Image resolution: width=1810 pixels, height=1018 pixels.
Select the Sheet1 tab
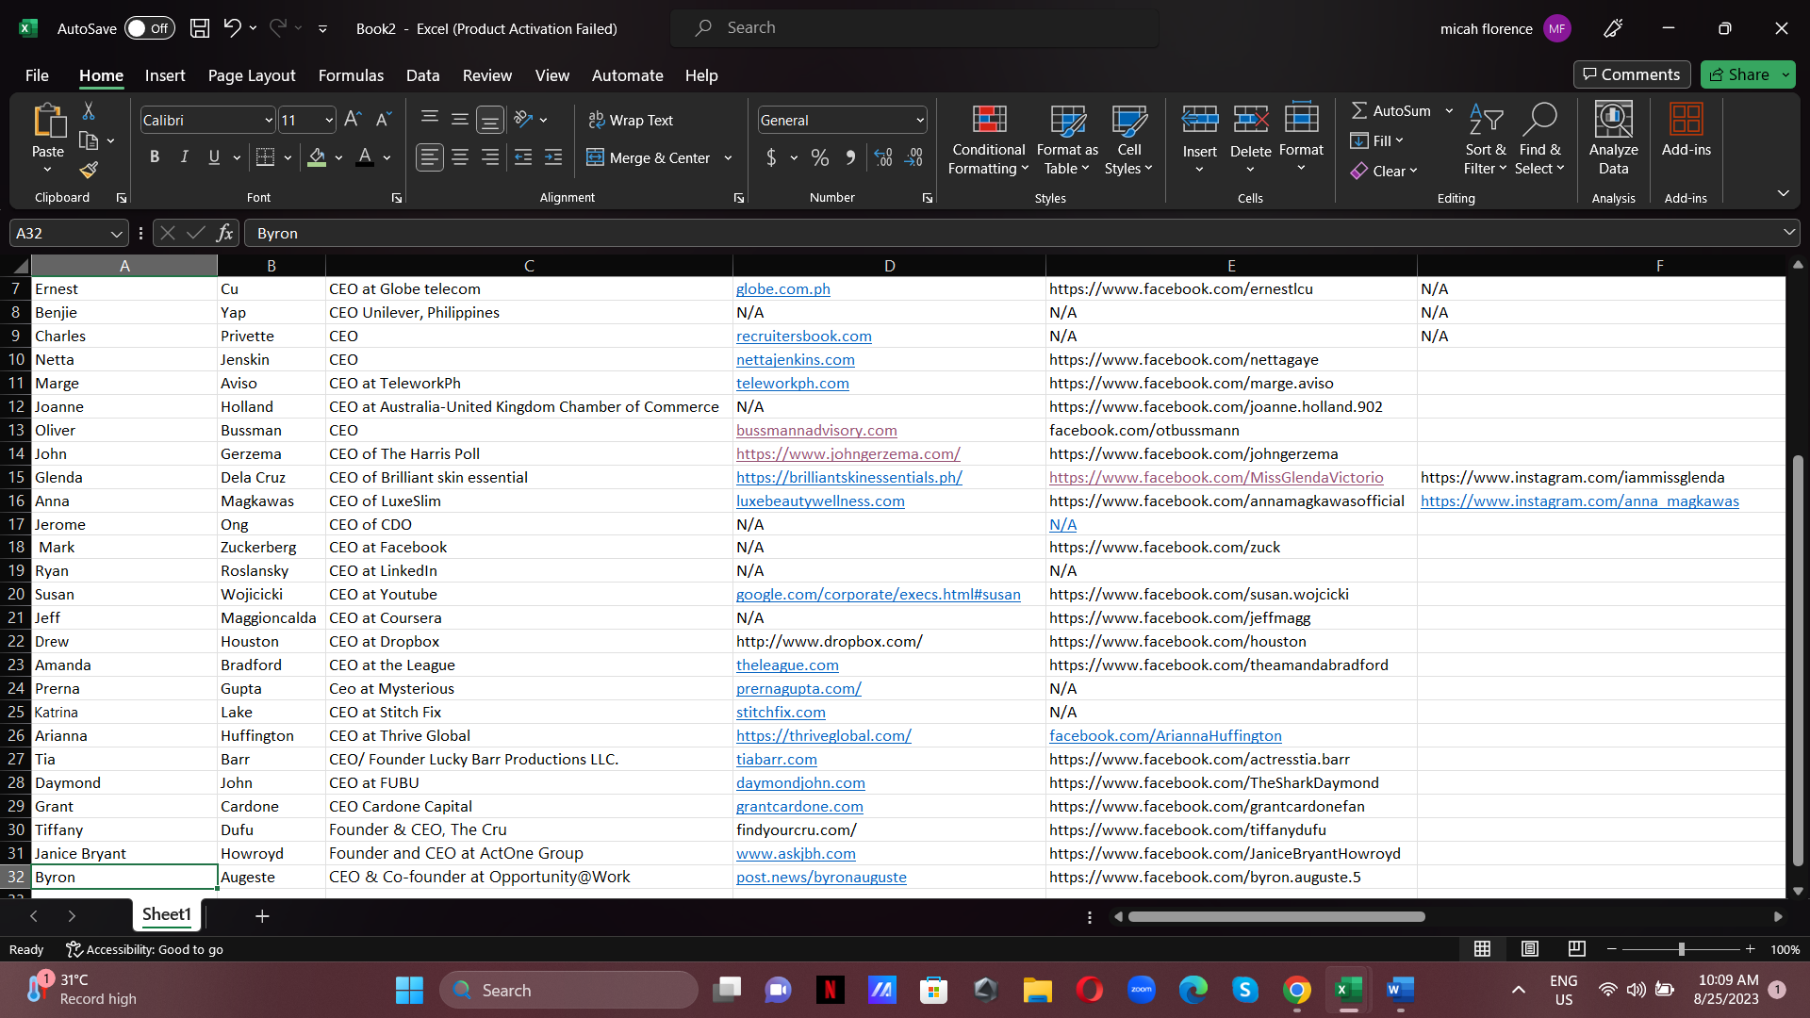(167, 914)
